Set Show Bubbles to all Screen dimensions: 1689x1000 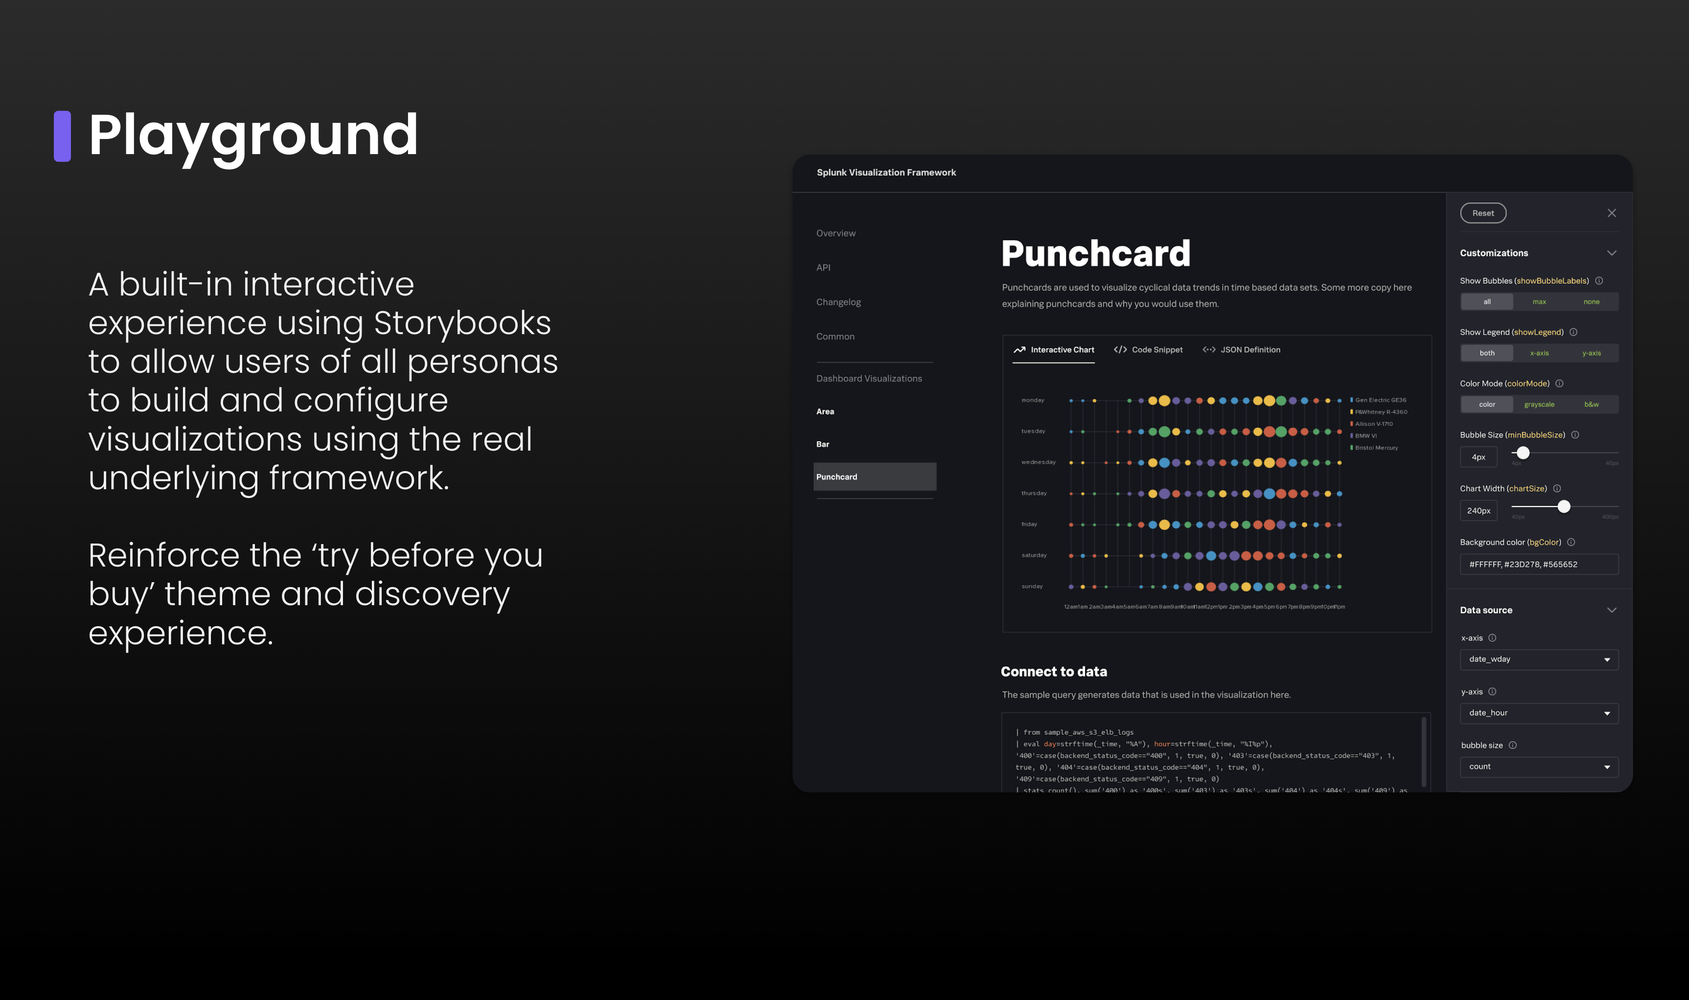1487,302
